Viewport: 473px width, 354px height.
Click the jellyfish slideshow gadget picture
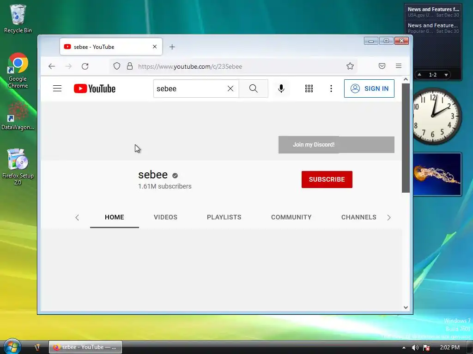click(x=437, y=174)
